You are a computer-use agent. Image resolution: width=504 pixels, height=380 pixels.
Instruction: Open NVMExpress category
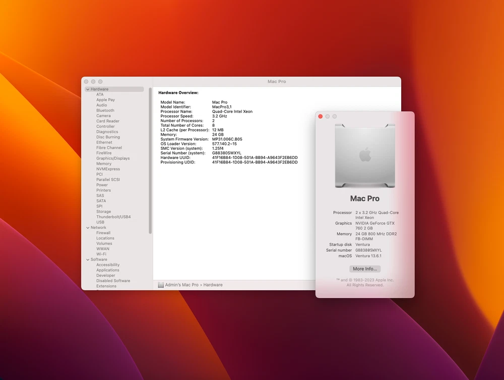(108, 169)
